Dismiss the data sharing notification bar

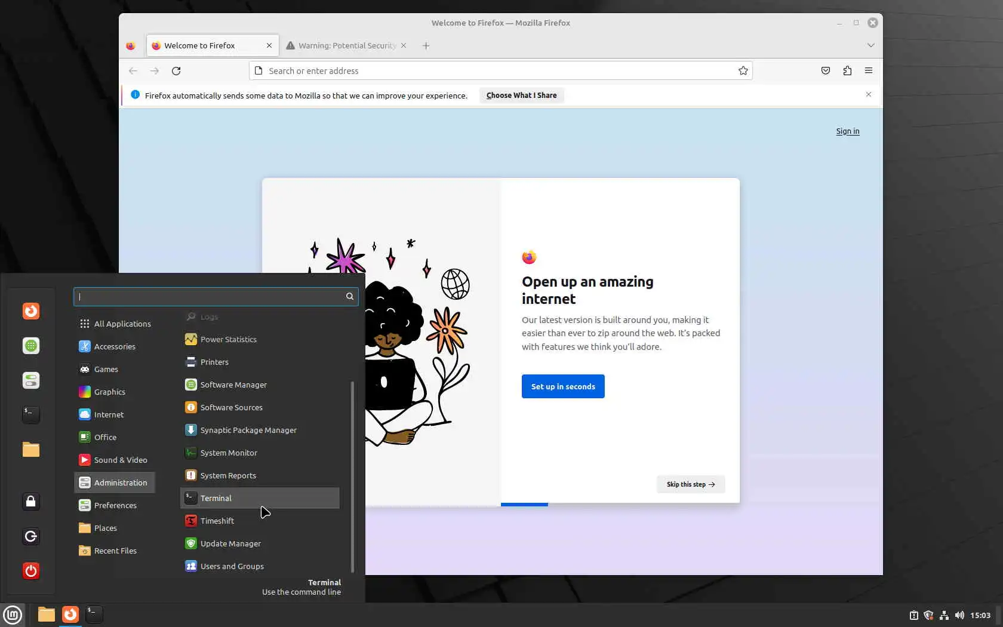869,95
